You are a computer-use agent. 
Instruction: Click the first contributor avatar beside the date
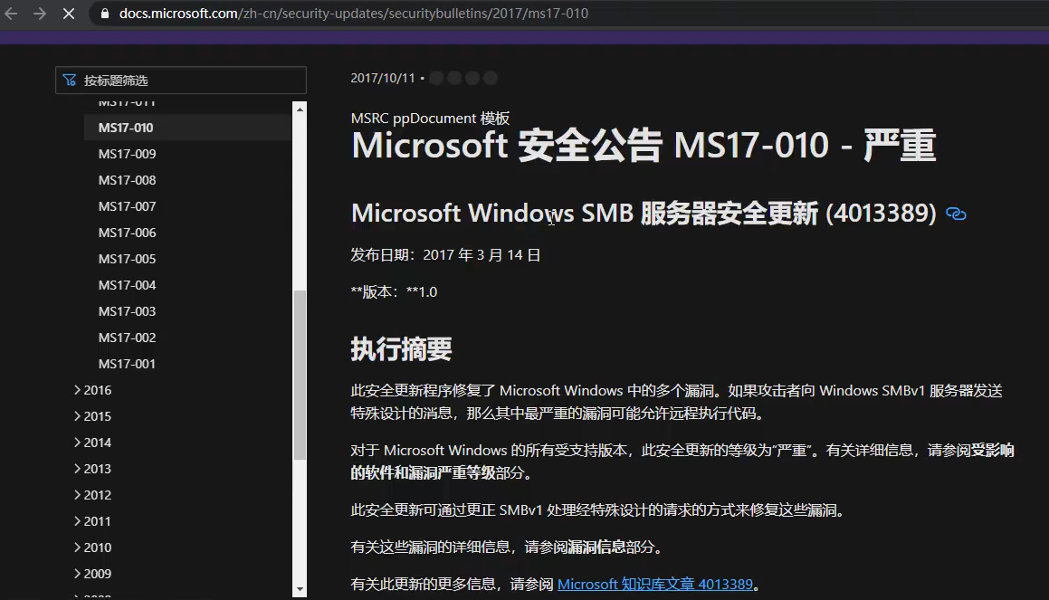pos(436,78)
